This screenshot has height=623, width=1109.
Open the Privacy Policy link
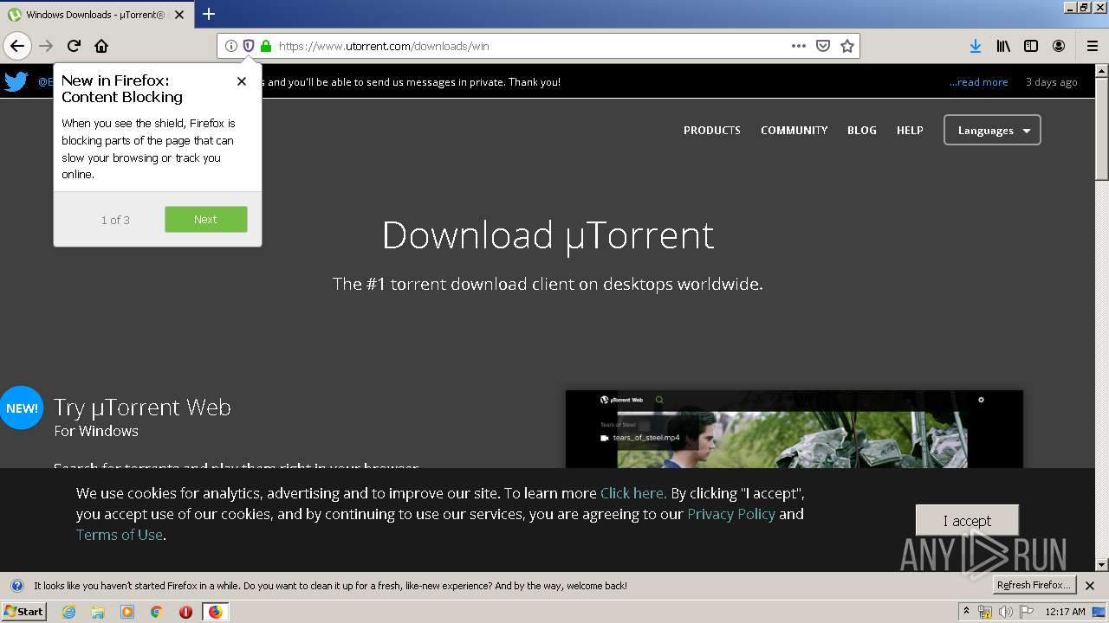[731, 514]
